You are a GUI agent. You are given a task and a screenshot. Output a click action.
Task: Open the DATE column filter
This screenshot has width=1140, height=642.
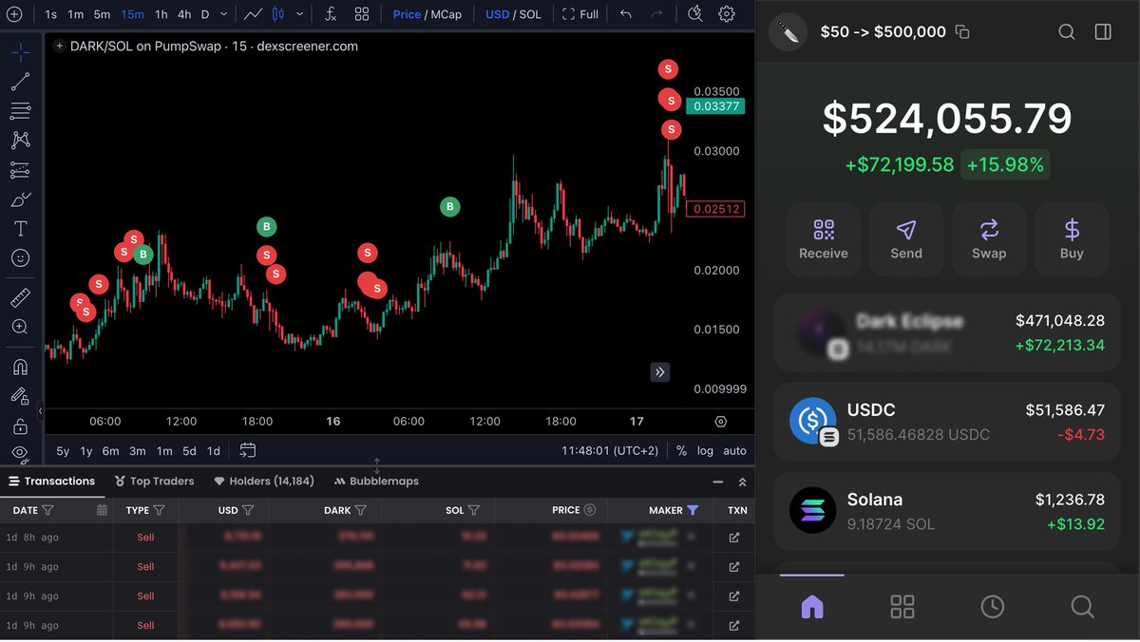tap(47, 510)
